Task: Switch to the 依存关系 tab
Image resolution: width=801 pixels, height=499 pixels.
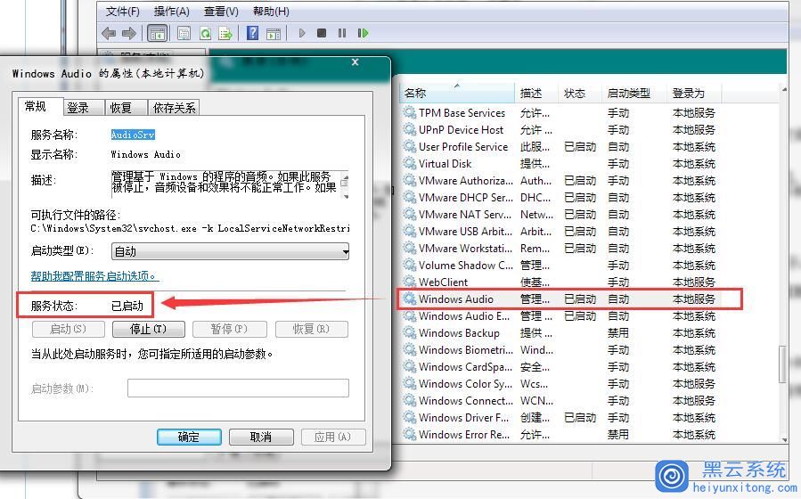Action: point(175,108)
